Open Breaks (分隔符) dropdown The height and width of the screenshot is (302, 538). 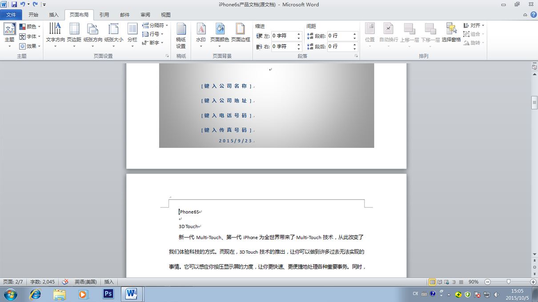pos(155,26)
